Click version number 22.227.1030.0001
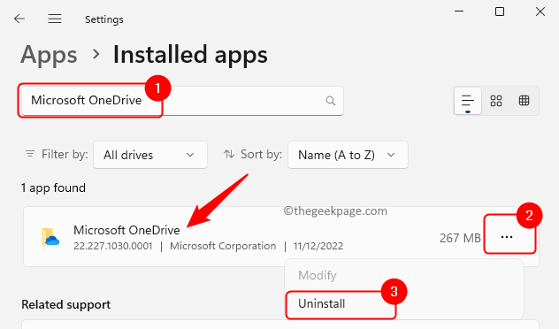The image size is (559, 329). coord(112,246)
